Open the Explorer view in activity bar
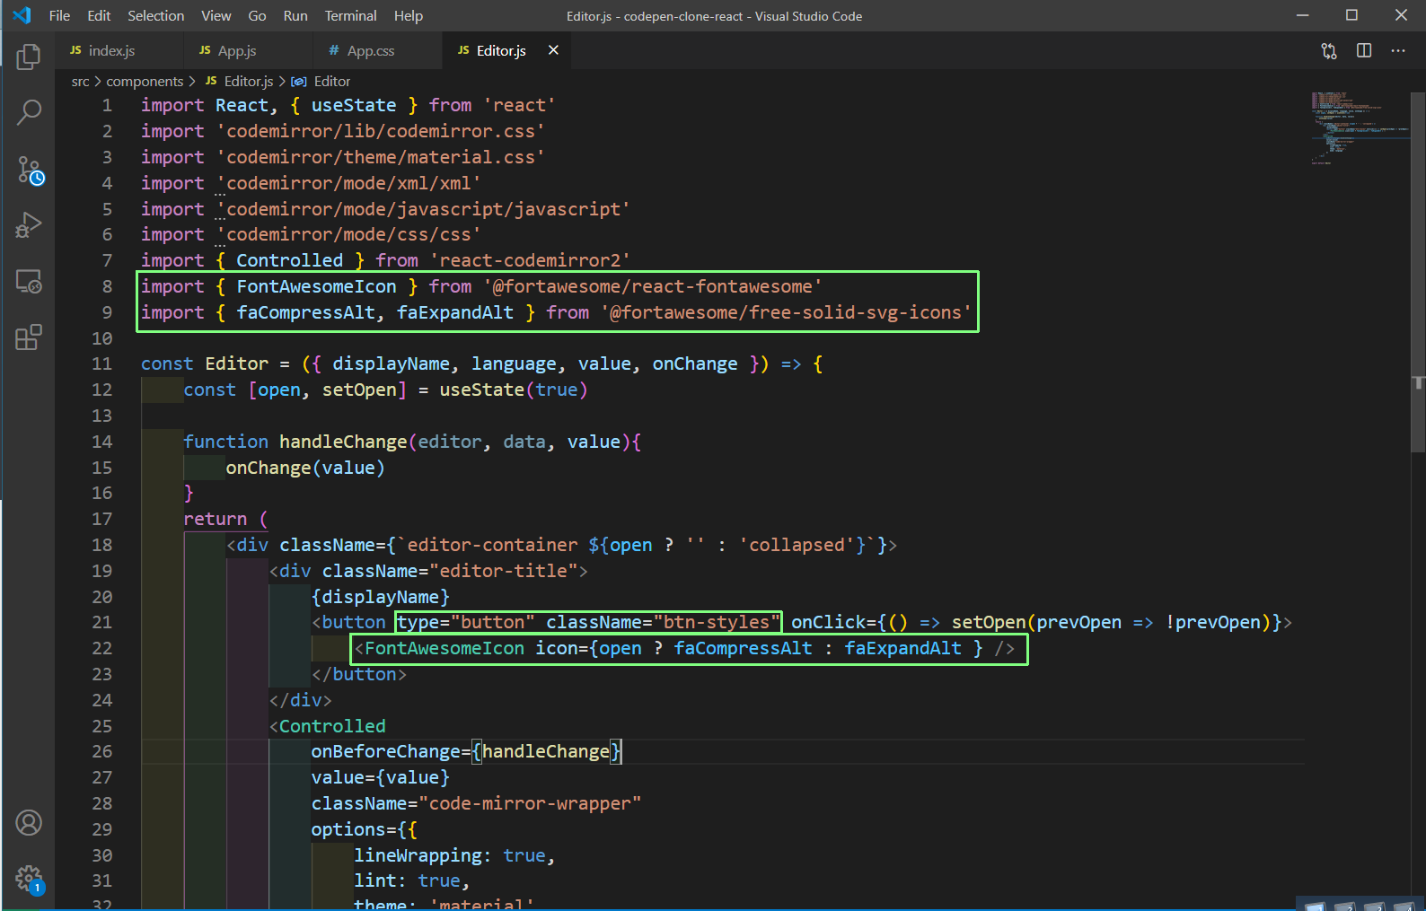This screenshot has width=1426, height=911. pos(29,57)
